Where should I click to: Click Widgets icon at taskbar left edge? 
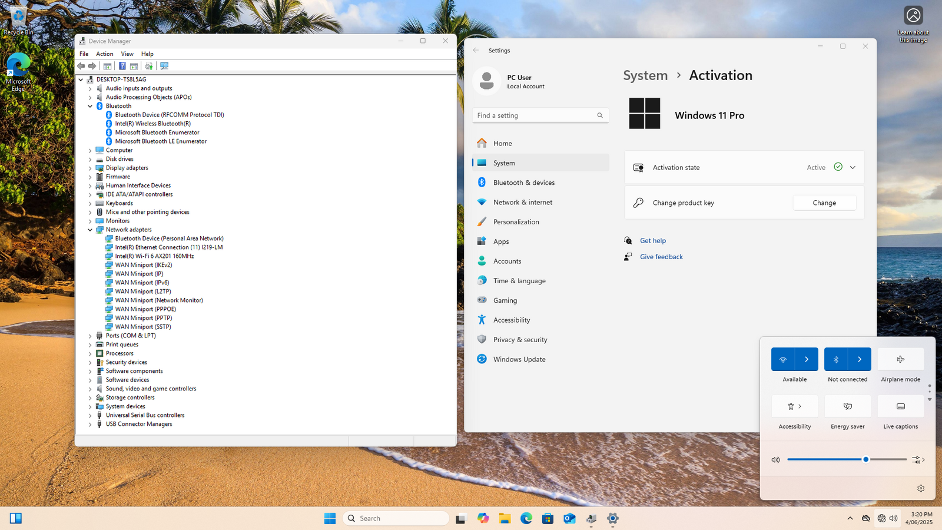coord(16,518)
